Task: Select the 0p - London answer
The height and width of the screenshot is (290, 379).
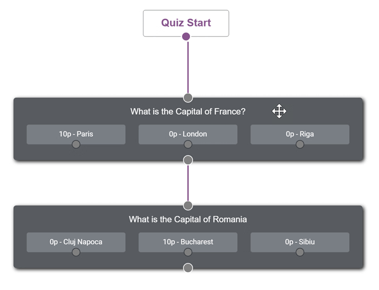Action: 188,134
